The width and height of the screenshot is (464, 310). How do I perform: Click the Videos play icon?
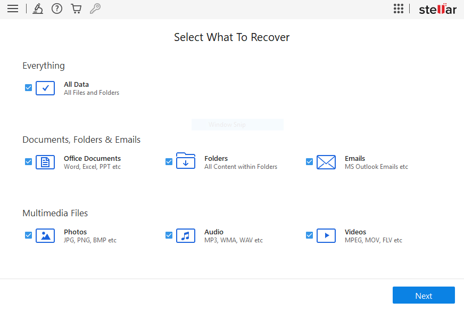pos(326,235)
